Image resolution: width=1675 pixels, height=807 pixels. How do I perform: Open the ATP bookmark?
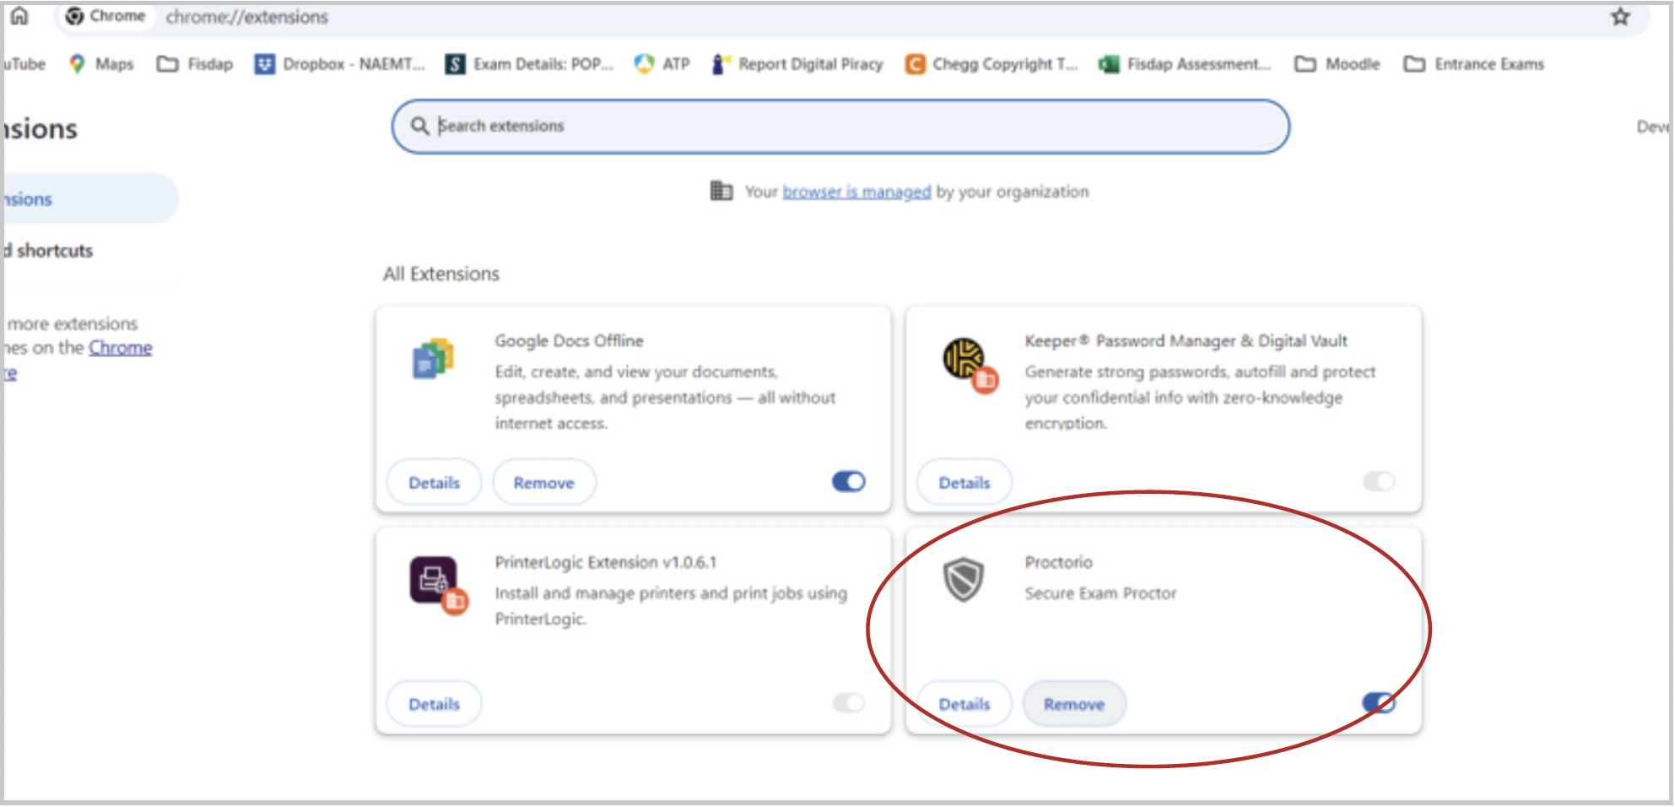click(662, 64)
